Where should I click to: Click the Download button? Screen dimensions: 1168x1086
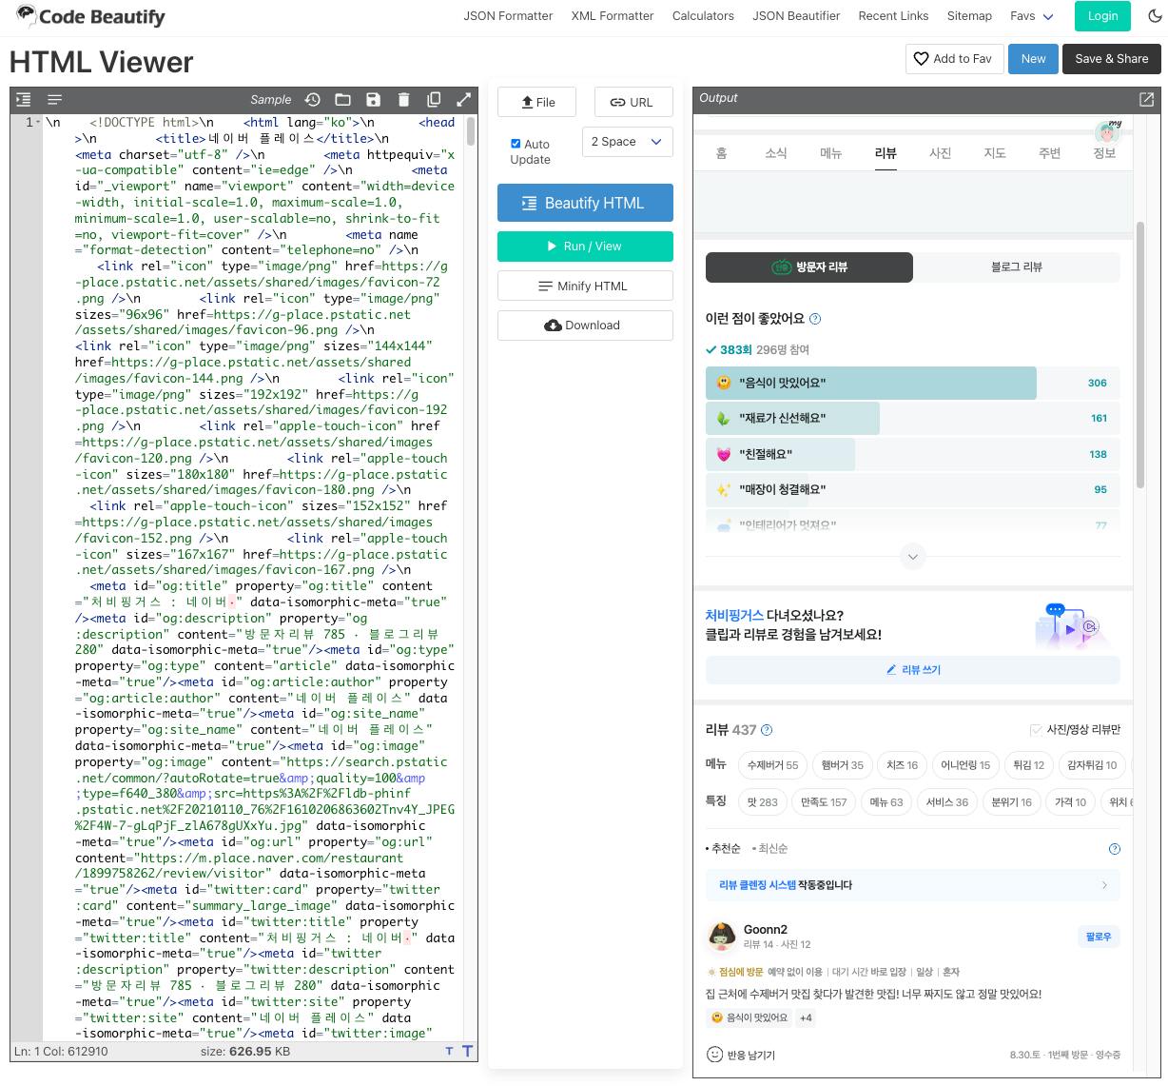(x=585, y=326)
